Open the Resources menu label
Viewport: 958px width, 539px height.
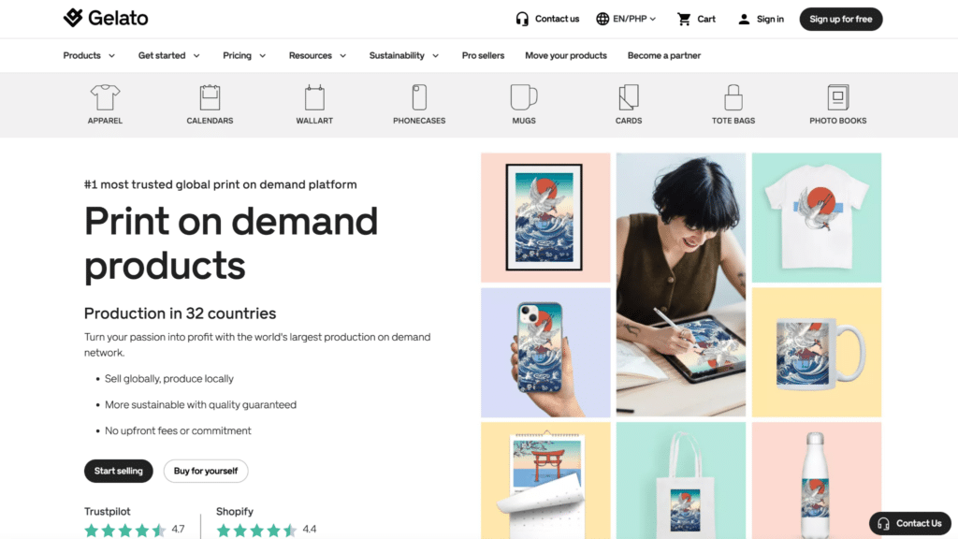click(x=311, y=55)
